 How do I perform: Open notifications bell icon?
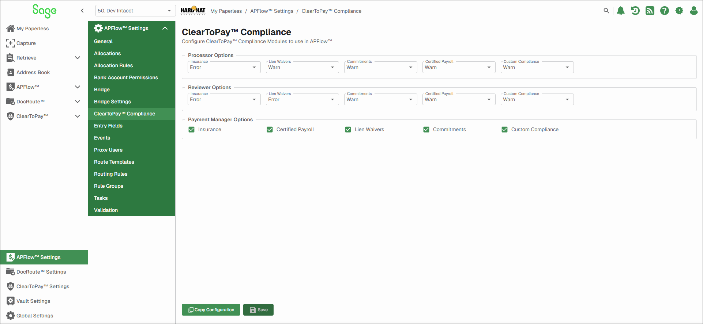click(x=621, y=11)
